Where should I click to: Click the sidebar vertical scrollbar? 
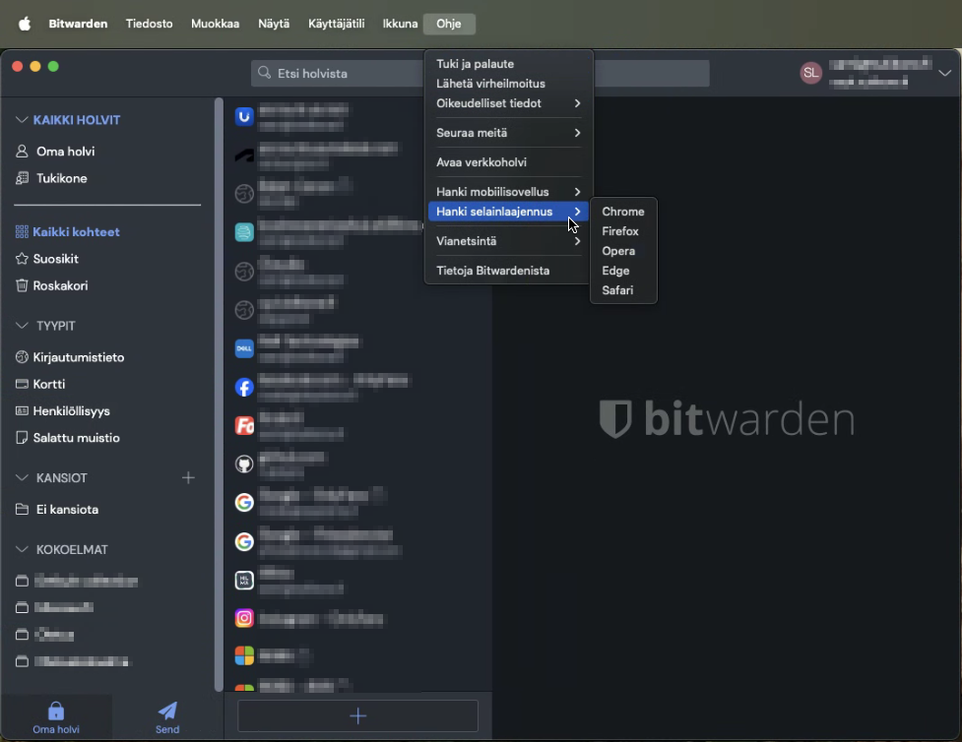click(x=219, y=395)
